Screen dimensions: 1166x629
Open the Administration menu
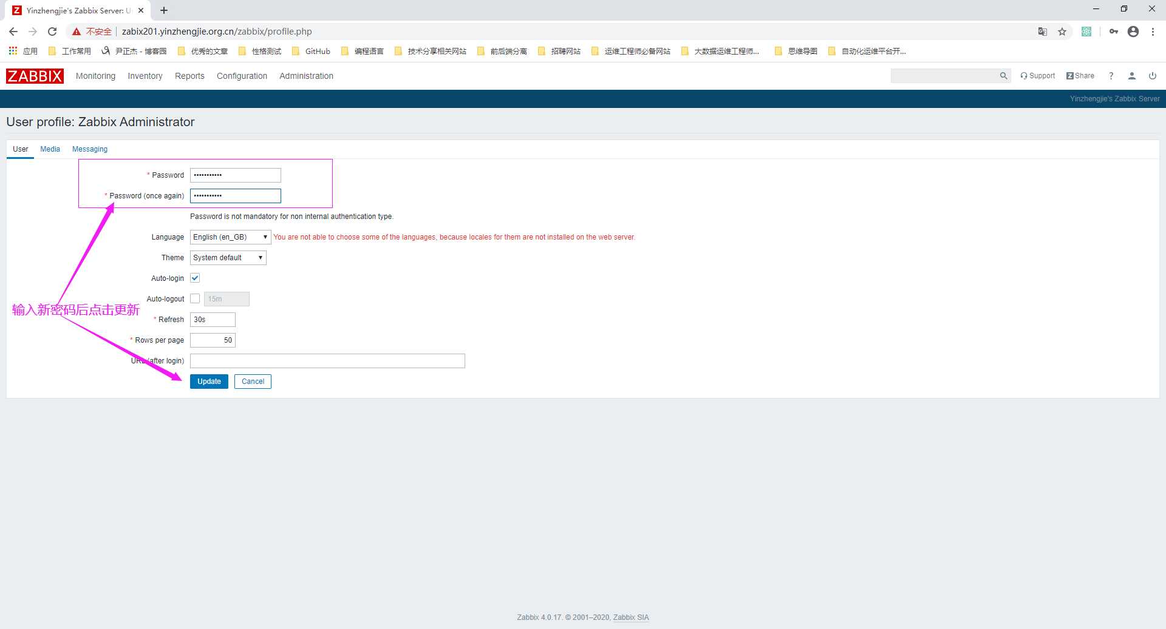coord(306,76)
